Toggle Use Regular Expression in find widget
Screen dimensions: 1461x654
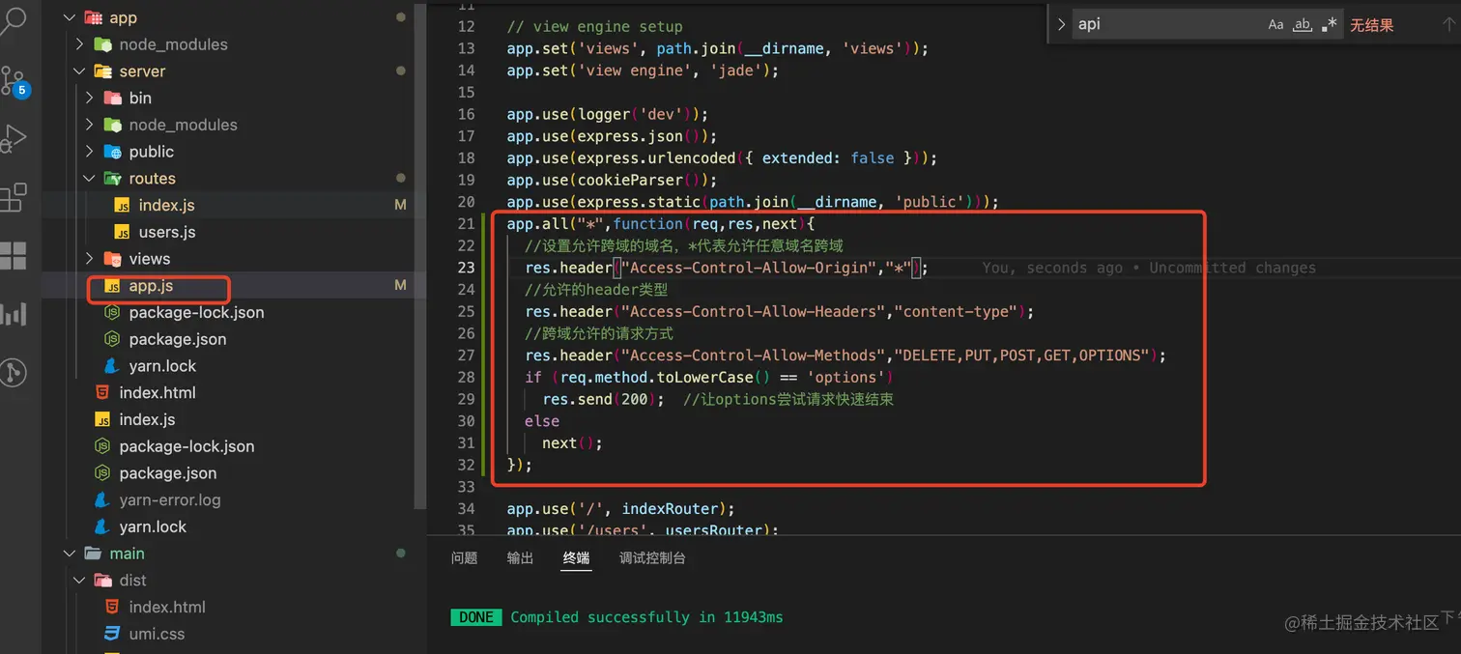(1330, 25)
